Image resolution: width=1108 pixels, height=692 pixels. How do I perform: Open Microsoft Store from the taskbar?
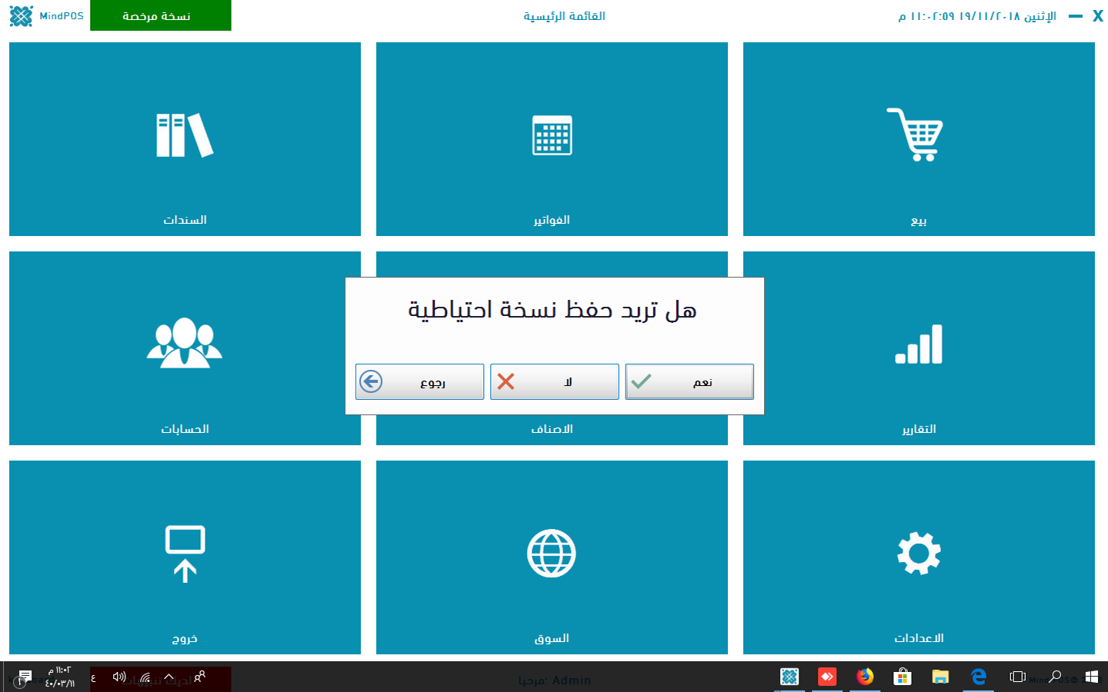(903, 677)
